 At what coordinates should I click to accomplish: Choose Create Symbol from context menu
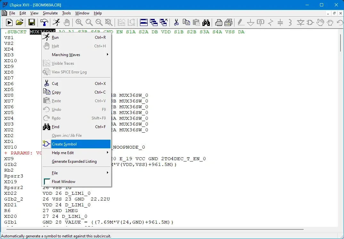[76, 144]
